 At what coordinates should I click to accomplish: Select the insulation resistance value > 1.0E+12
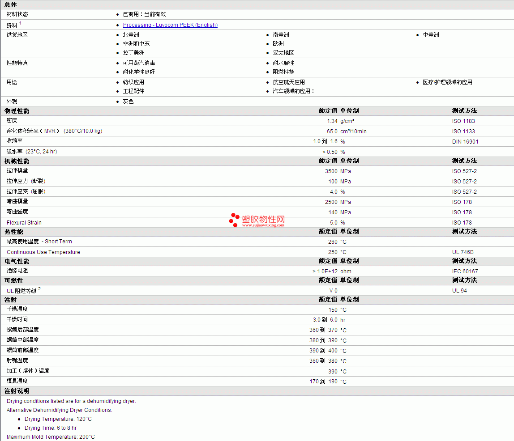pos(325,271)
